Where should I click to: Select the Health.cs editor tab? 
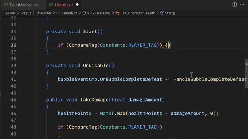[64, 5]
